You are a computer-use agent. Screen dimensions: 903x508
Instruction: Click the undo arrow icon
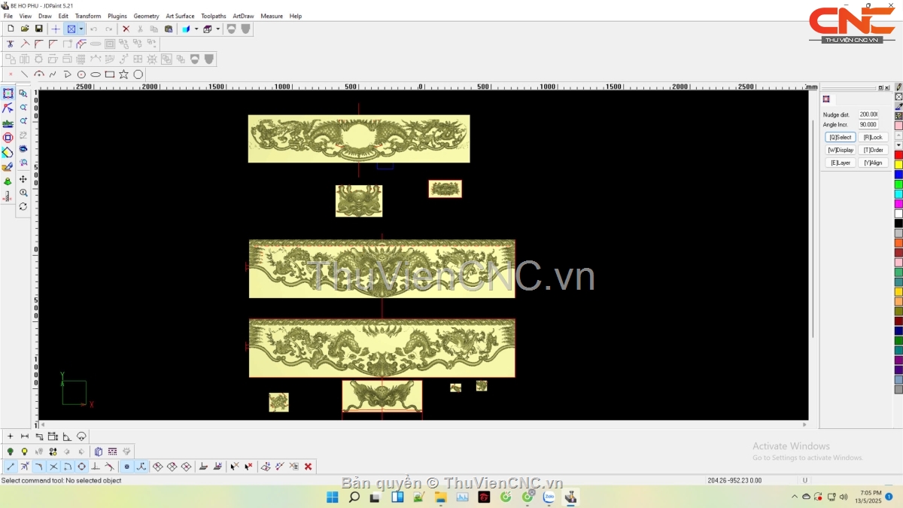pos(93,29)
